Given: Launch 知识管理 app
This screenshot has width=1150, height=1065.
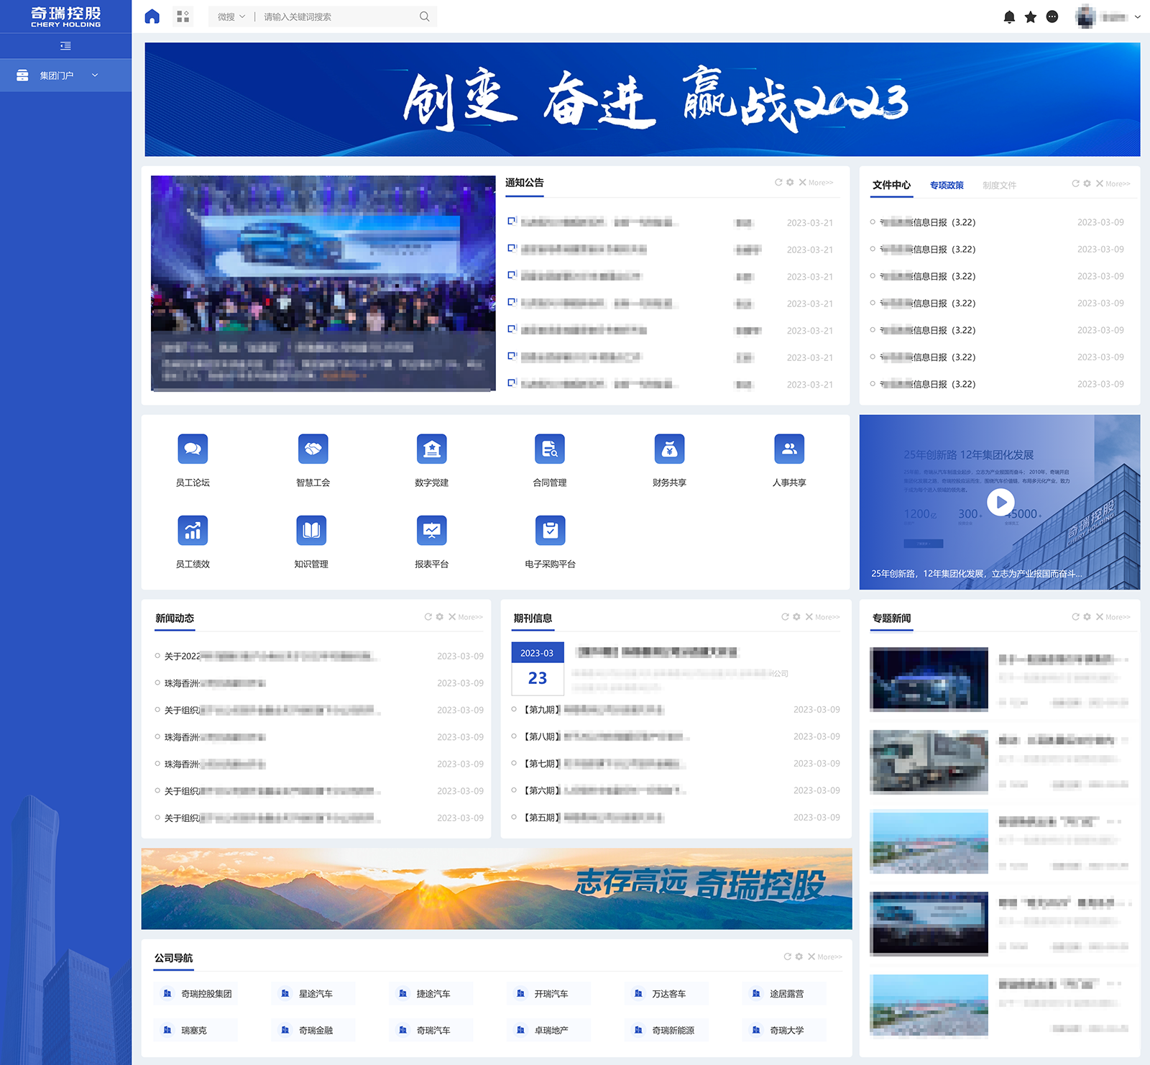Looking at the screenshot, I should click(311, 542).
